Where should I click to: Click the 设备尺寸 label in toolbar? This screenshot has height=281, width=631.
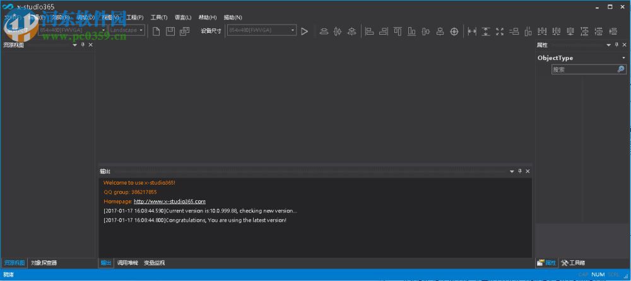point(211,31)
